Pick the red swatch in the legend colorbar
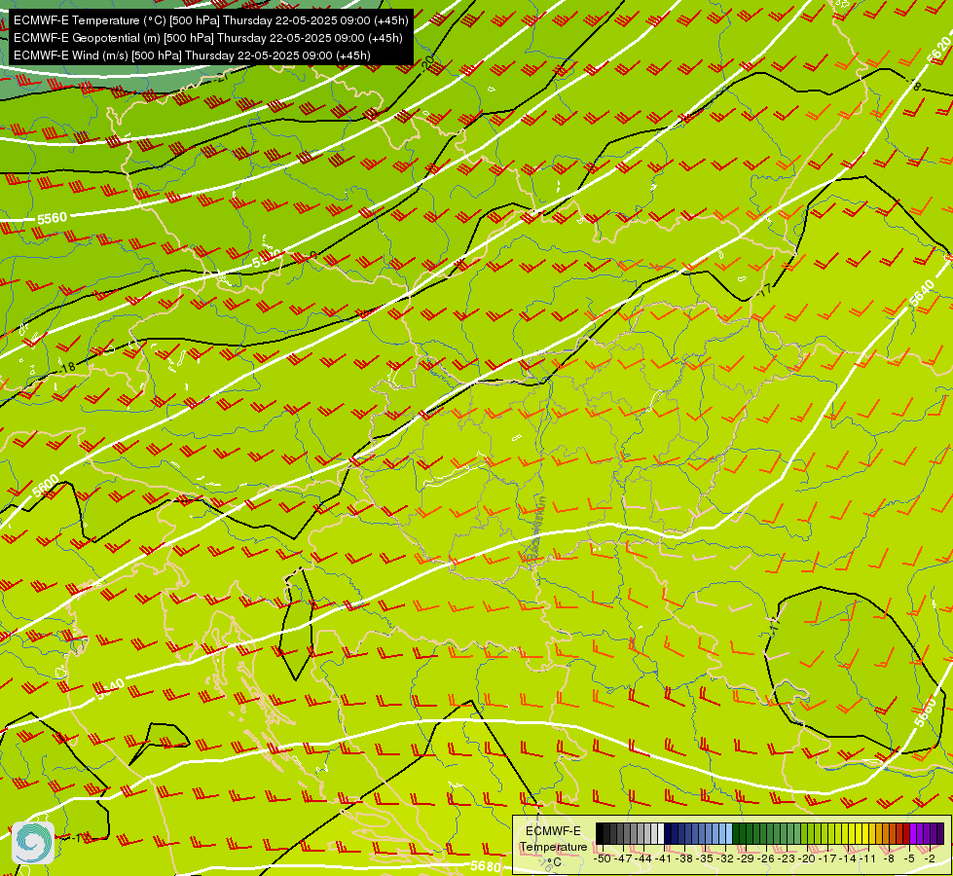The width and height of the screenshot is (953, 876). [906, 833]
